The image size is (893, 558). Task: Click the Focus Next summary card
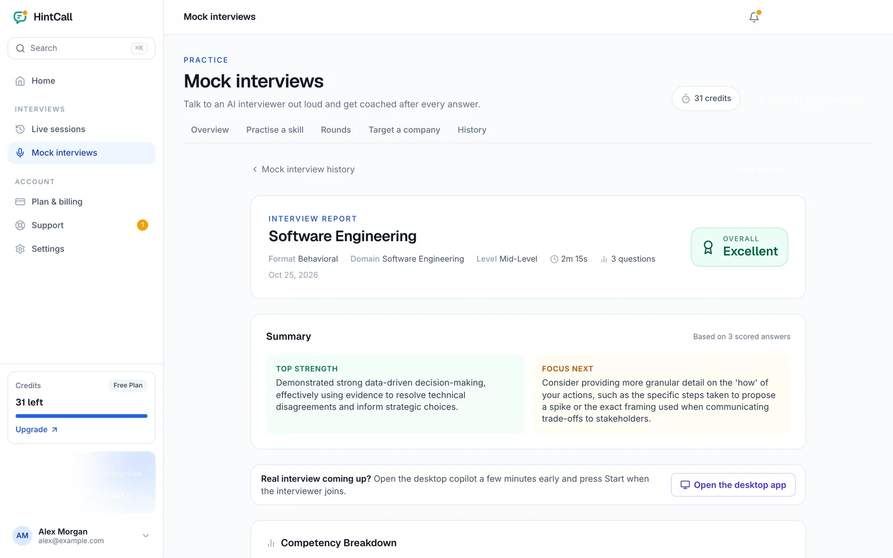661,395
